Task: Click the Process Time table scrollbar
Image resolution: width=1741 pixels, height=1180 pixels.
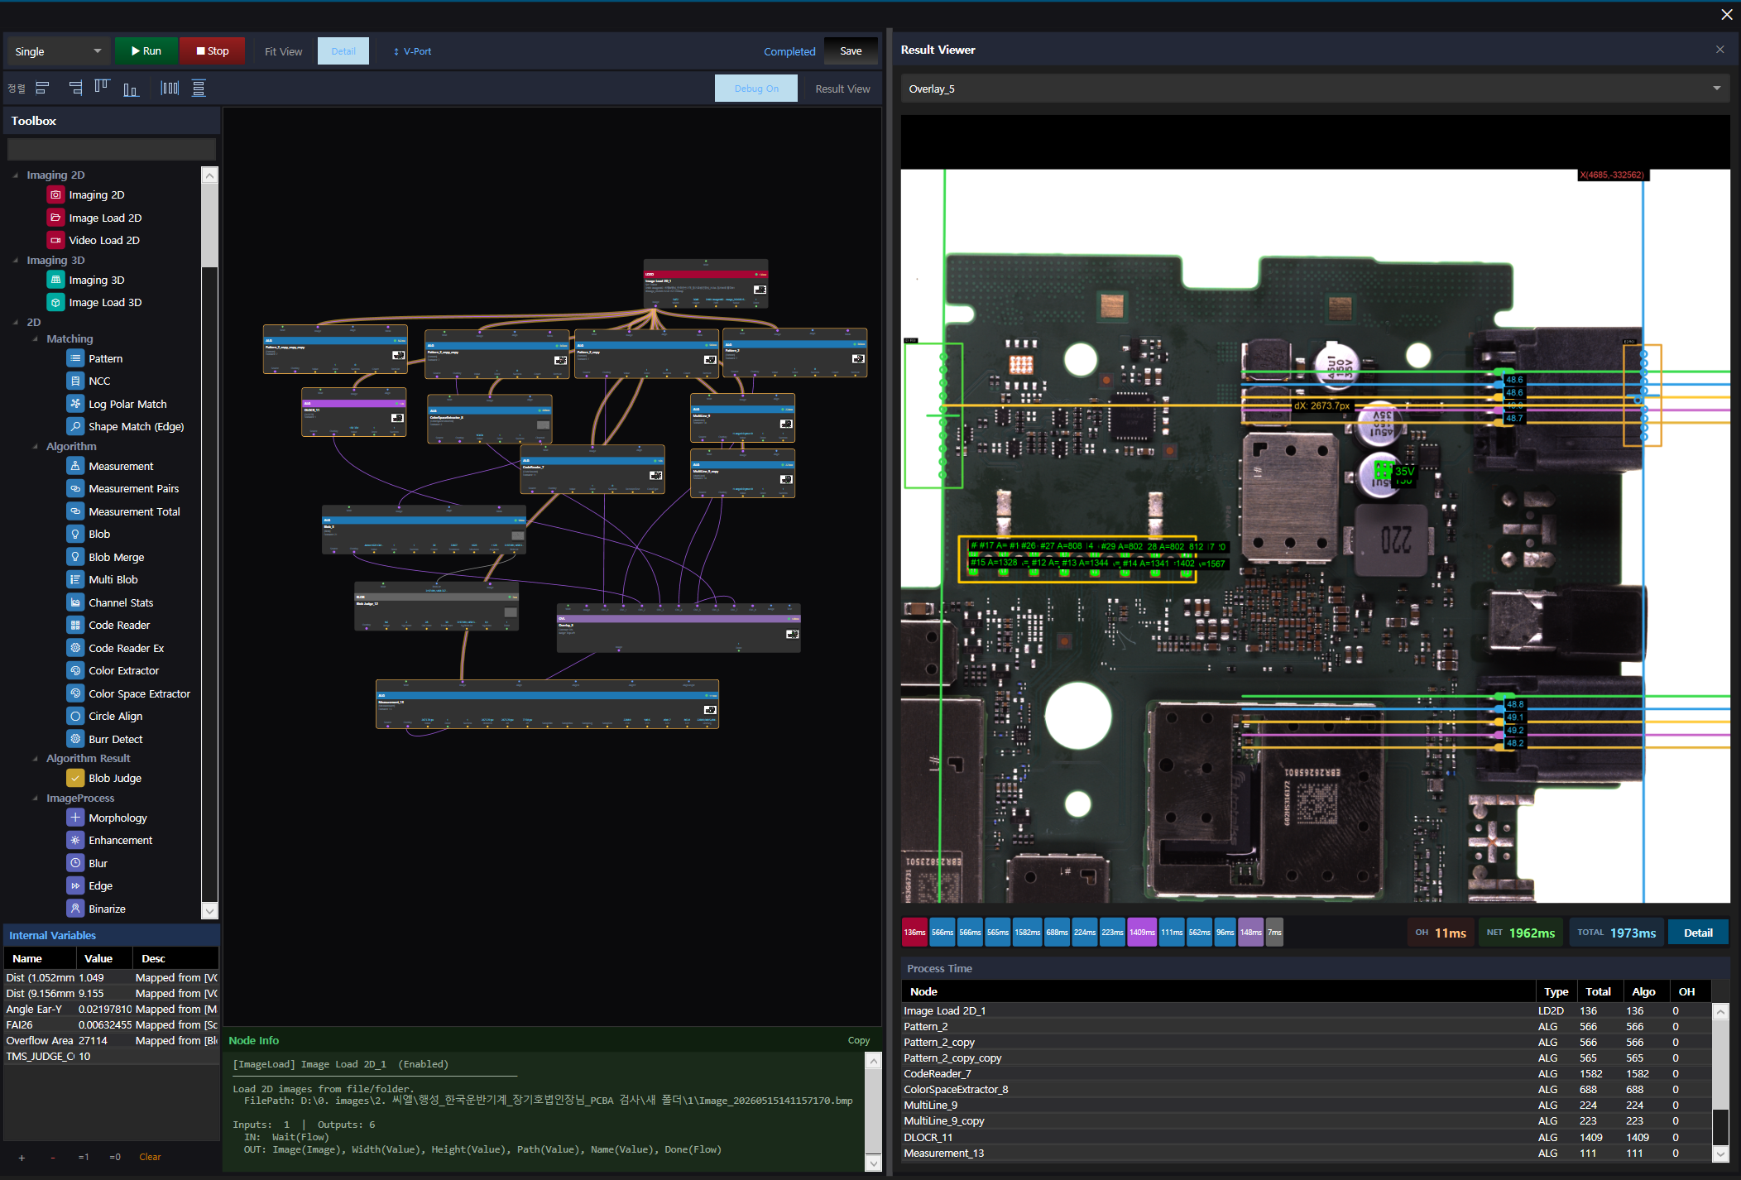Action: coord(1720,1082)
